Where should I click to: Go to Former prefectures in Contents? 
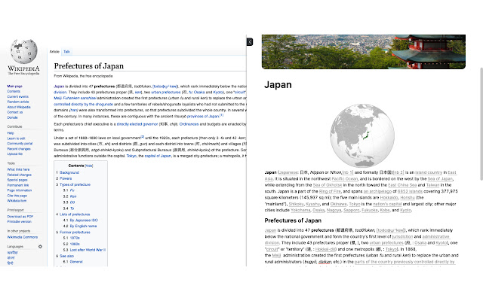(x=75, y=233)
